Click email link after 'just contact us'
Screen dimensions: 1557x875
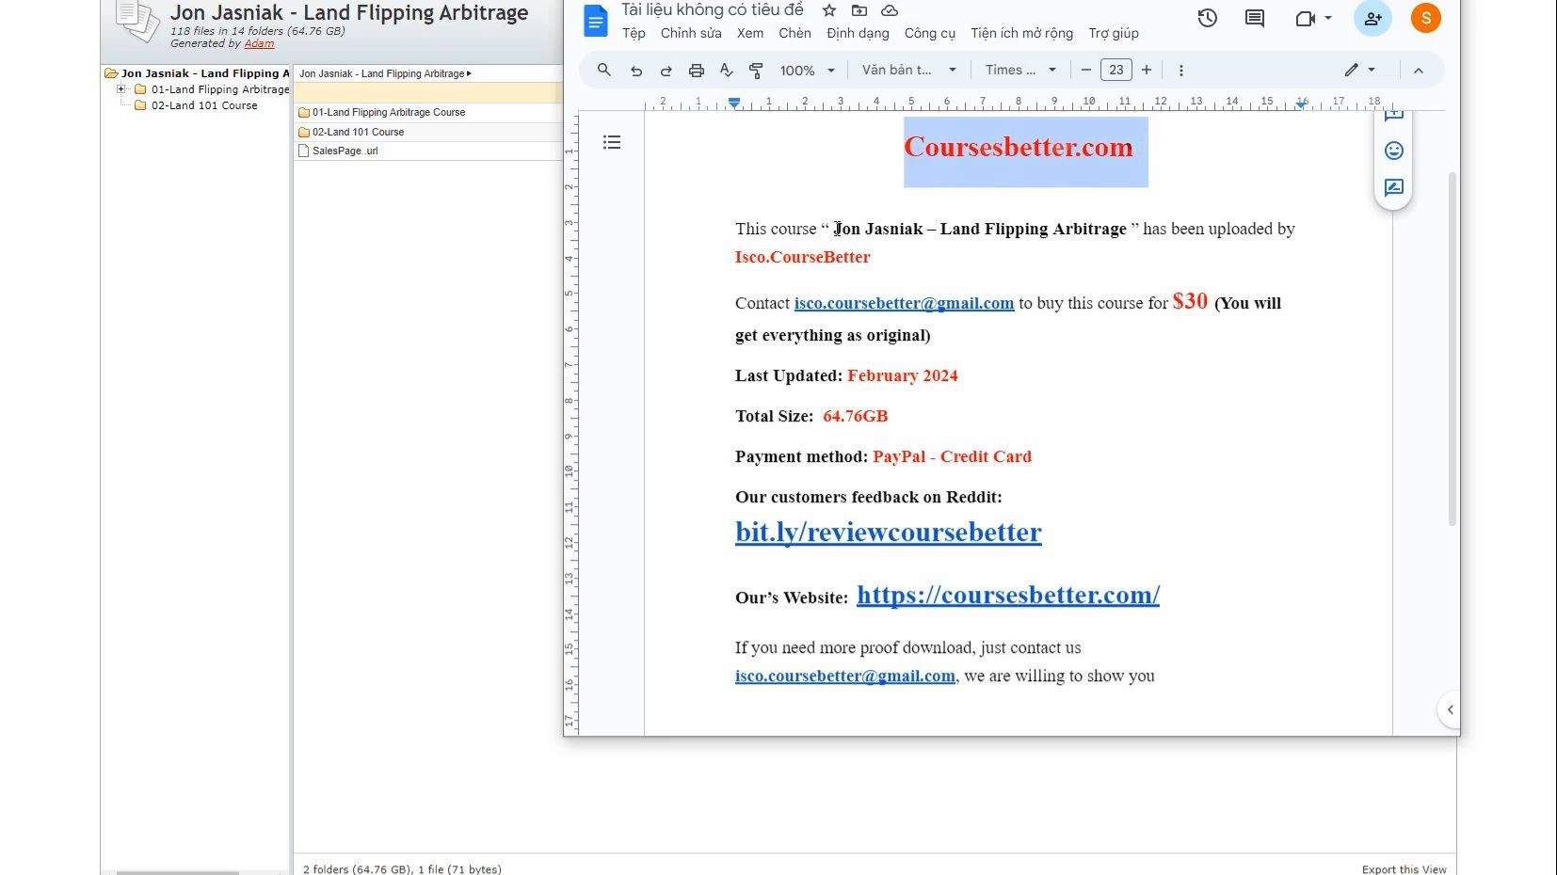click(845, 676)
